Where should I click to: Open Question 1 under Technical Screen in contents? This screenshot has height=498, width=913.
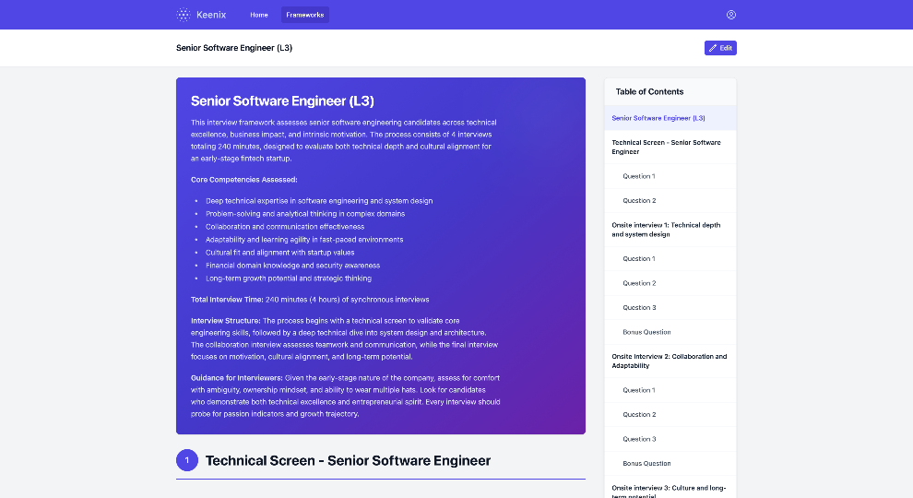(x=638, y=176)
